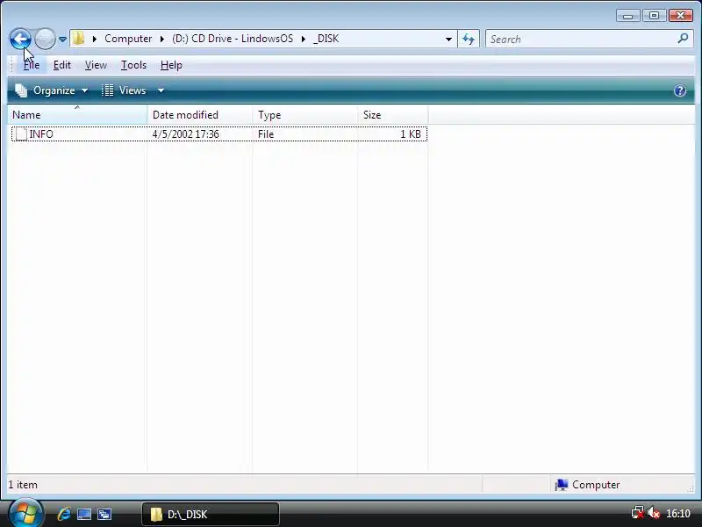The image size is (702, 527).
Task: Click Switch between windows quick launch icon
Action: pyautogui.click(x=104, y=514)
